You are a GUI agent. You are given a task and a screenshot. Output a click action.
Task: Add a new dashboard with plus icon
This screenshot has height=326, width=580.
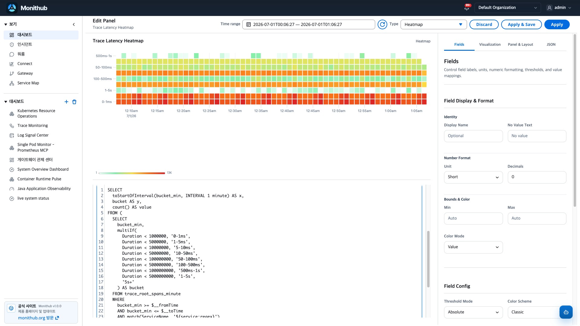66,102
